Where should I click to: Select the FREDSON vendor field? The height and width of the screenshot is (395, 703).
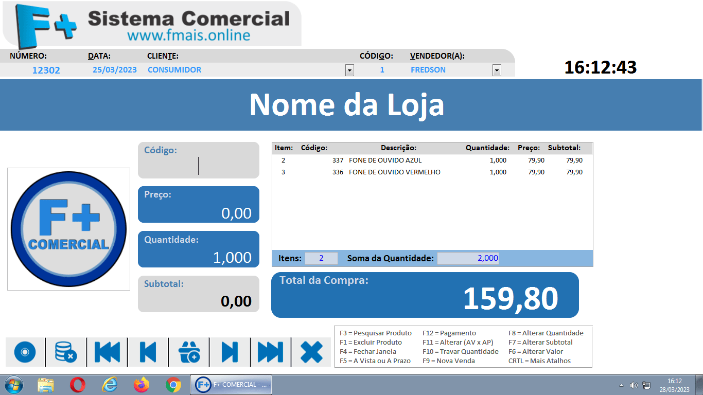tap(450, 70)
